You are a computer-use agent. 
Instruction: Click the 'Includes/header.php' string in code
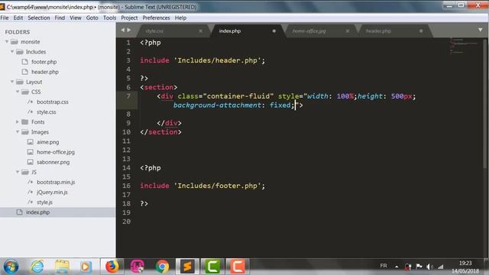pos(217,60)
